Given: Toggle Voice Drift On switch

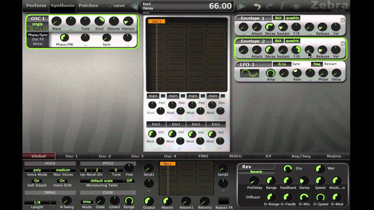Looking at the screenshot, I should click(x=62, y=181).
